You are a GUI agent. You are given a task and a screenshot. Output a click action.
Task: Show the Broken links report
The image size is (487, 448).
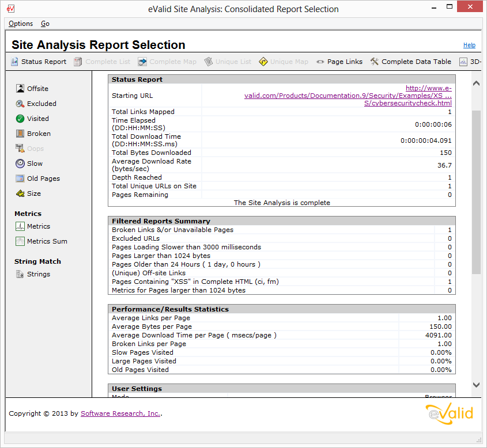tap(39, 134)
